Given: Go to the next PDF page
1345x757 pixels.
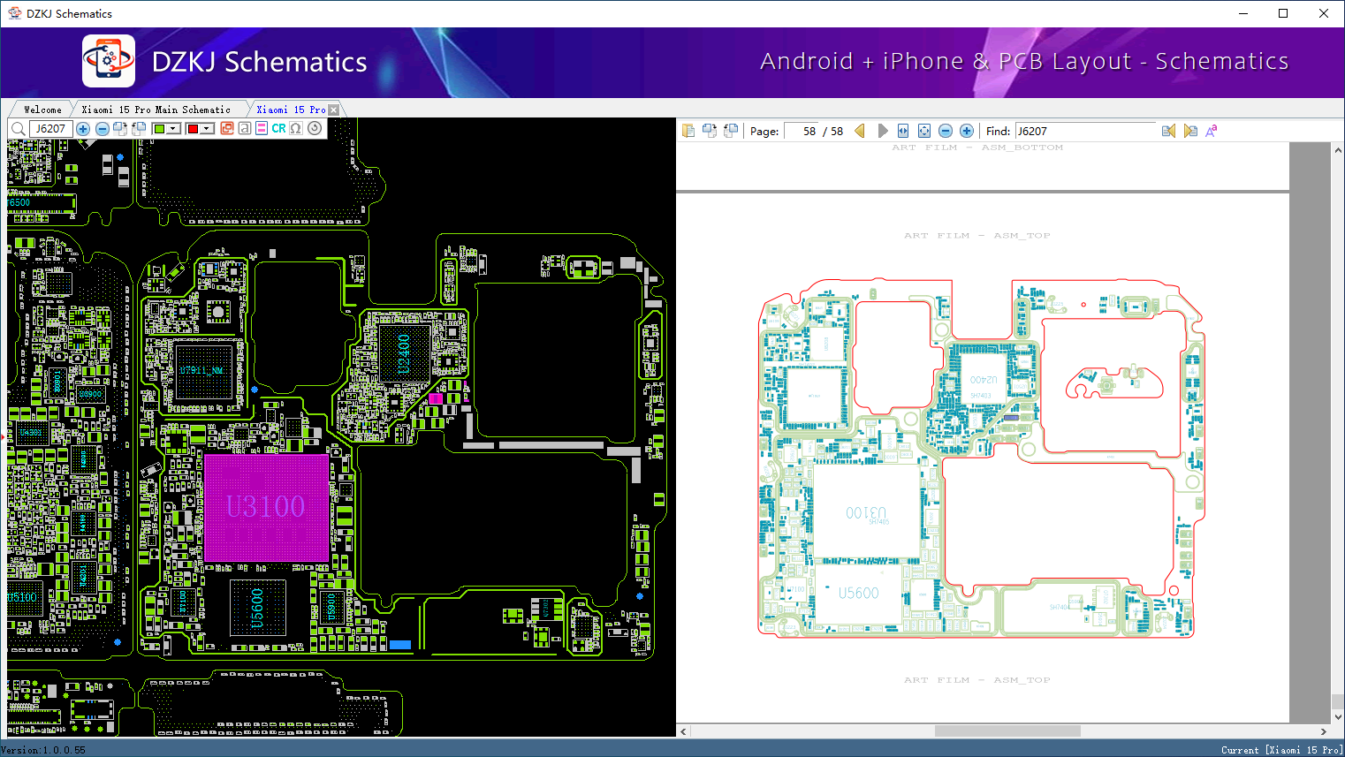Looking at the screenshot, I should (x=882, y=131).
